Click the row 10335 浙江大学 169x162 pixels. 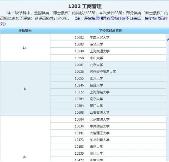(x=108, y=153)
